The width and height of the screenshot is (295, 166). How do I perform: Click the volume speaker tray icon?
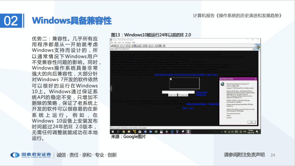[x=232, y=132]
